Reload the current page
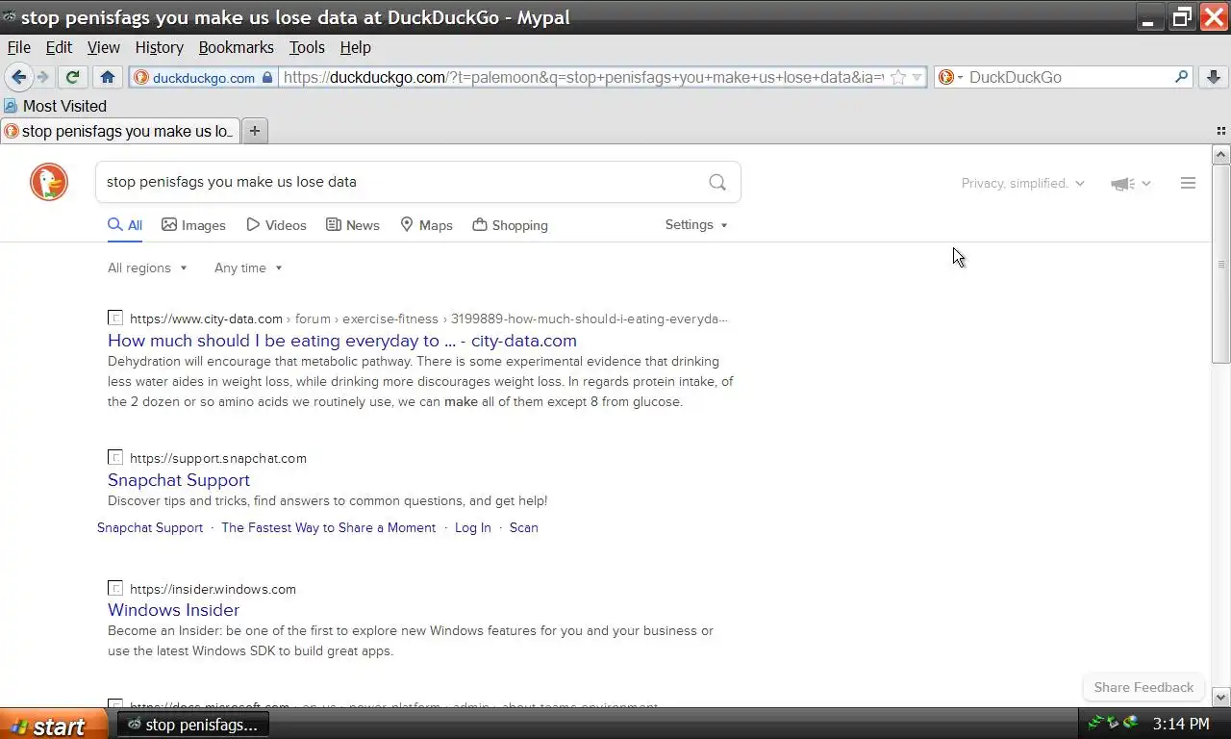This screenshot has height=739, width=1231. tap(72, 77)
